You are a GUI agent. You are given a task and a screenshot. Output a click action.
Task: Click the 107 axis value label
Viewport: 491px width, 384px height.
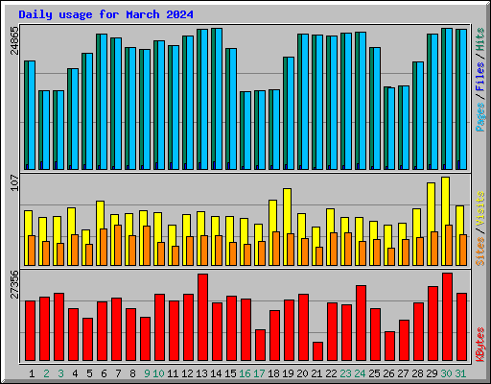[14, 182]
